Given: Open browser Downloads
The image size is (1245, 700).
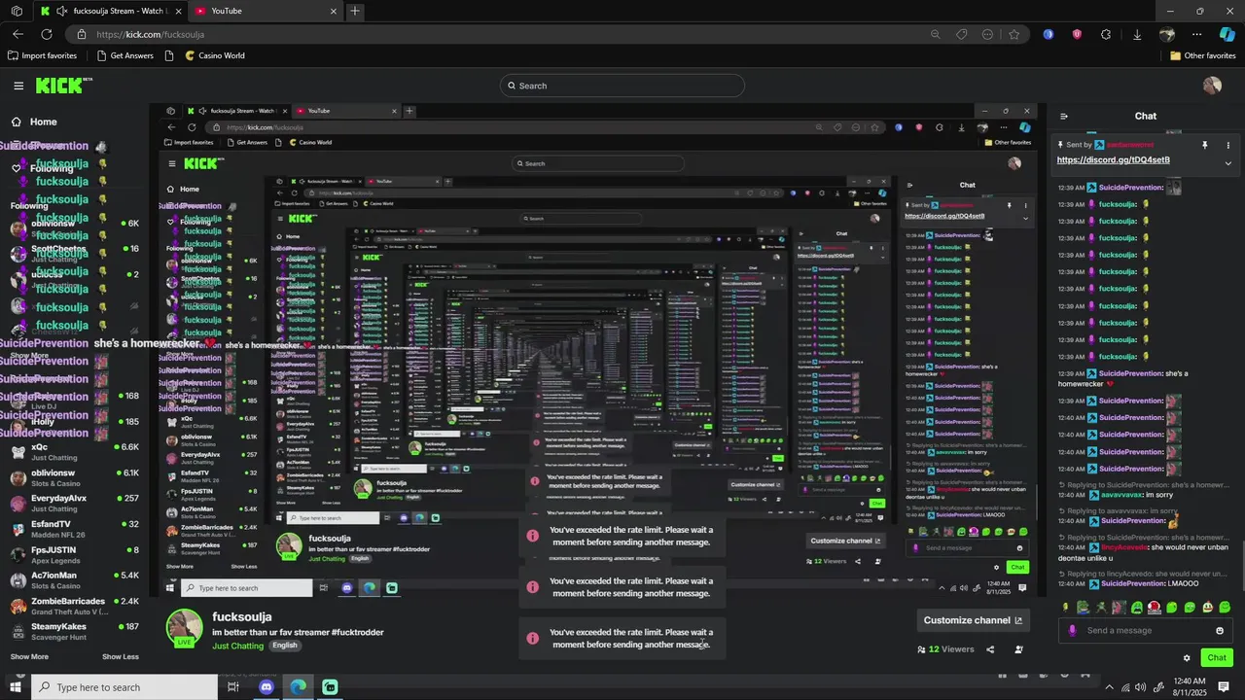Looking at the screenshot, I should click(1137, 34).
